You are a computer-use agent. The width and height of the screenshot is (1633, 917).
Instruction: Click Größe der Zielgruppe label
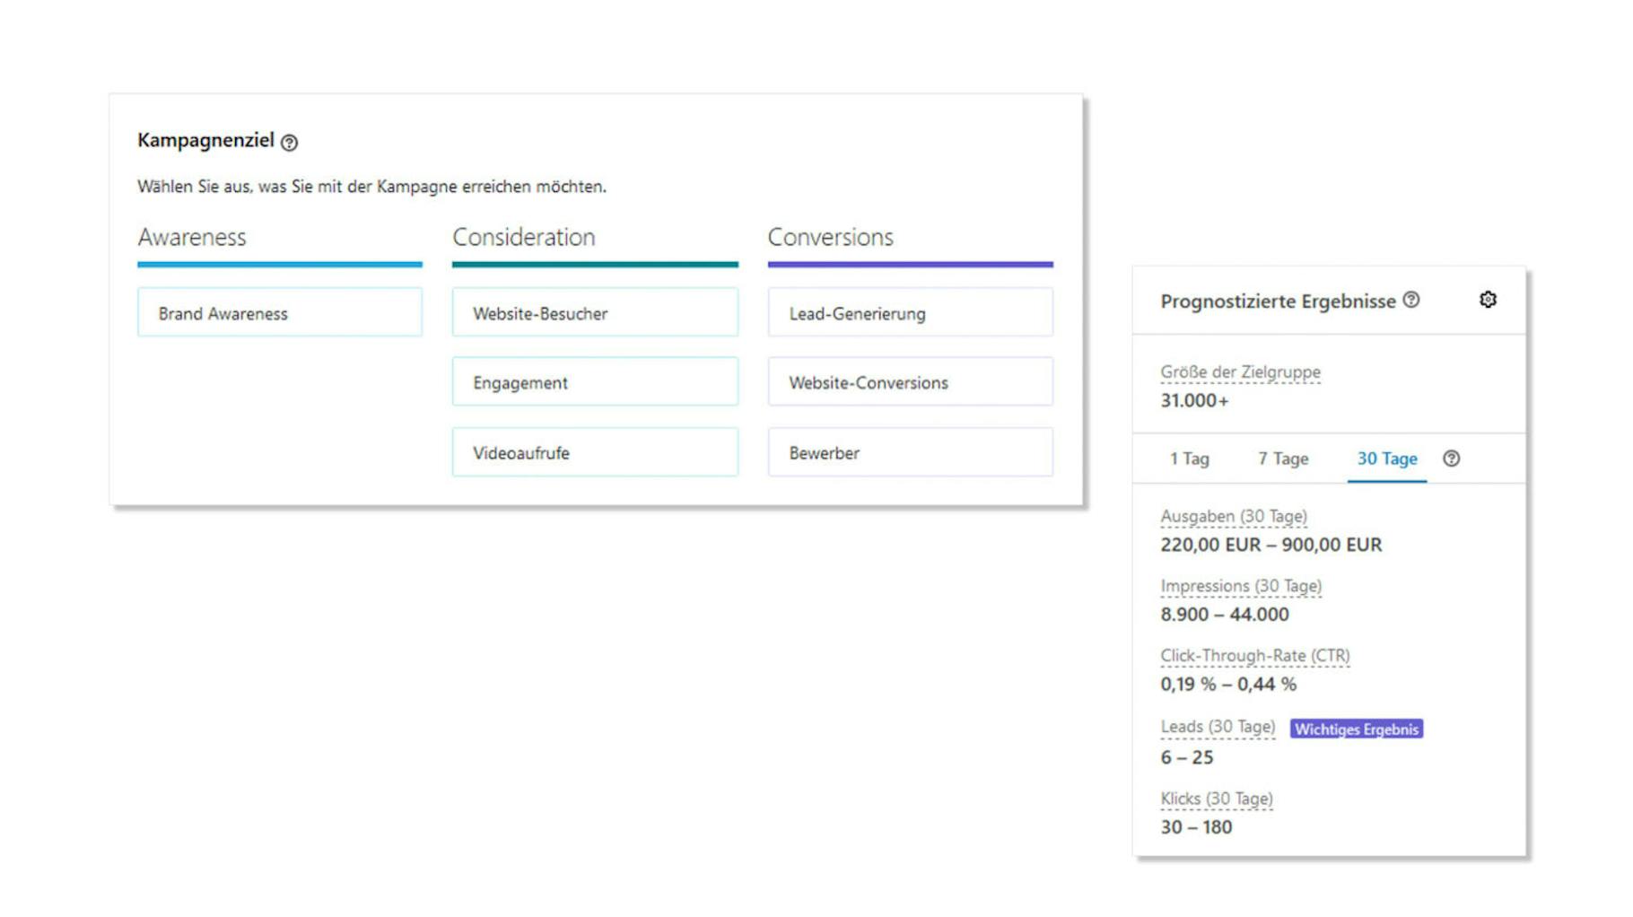(x=1240, y=371)
